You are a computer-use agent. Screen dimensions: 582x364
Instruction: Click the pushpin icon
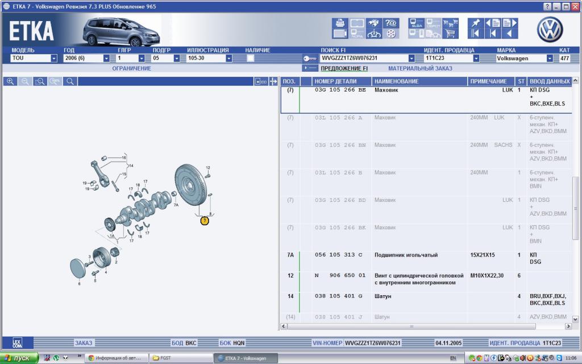(x=476, y=23)
